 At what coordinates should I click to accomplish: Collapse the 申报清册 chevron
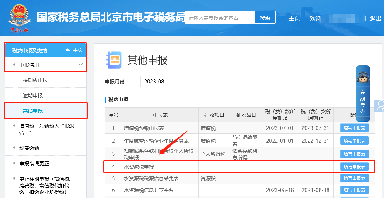(x=81, y=65)
